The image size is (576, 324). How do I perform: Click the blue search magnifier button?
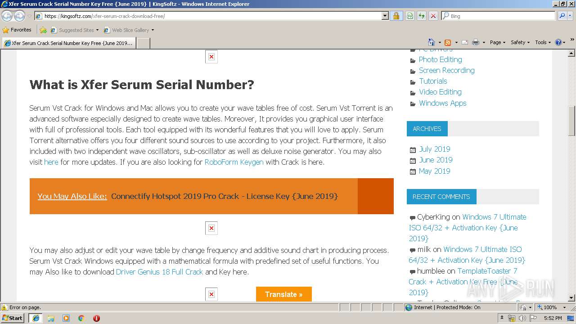562,16
